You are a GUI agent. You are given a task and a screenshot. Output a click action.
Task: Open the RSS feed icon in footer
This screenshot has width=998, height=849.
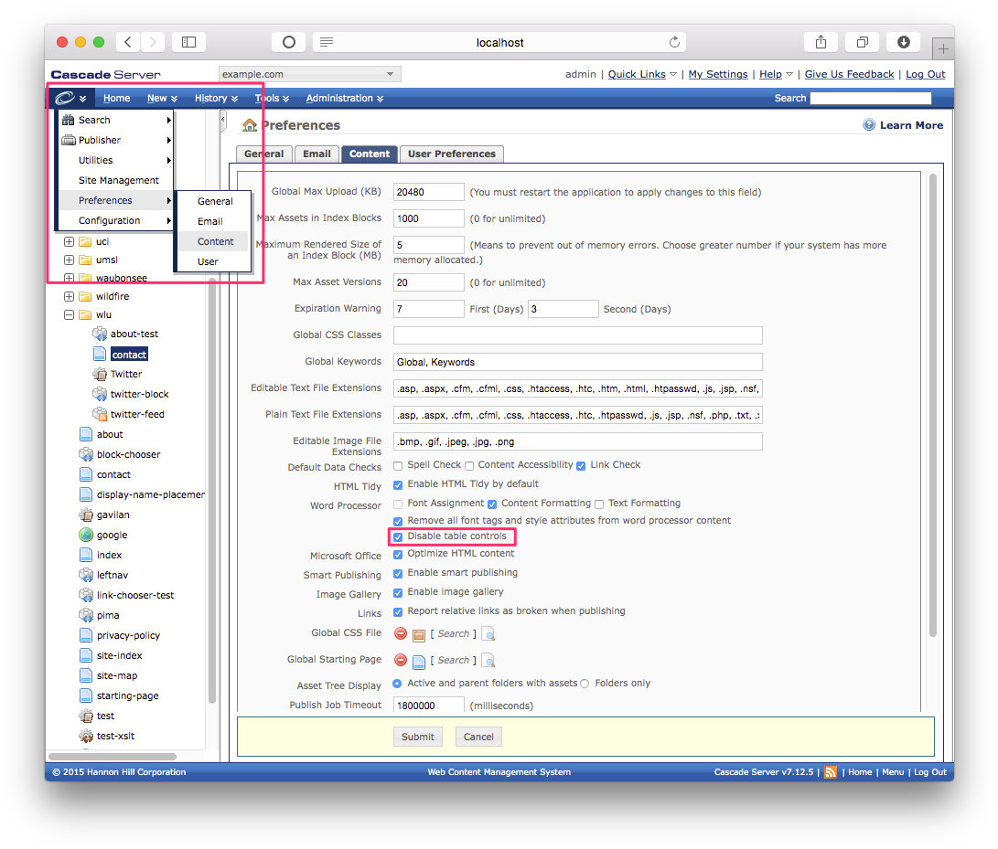tap(831, 772)
